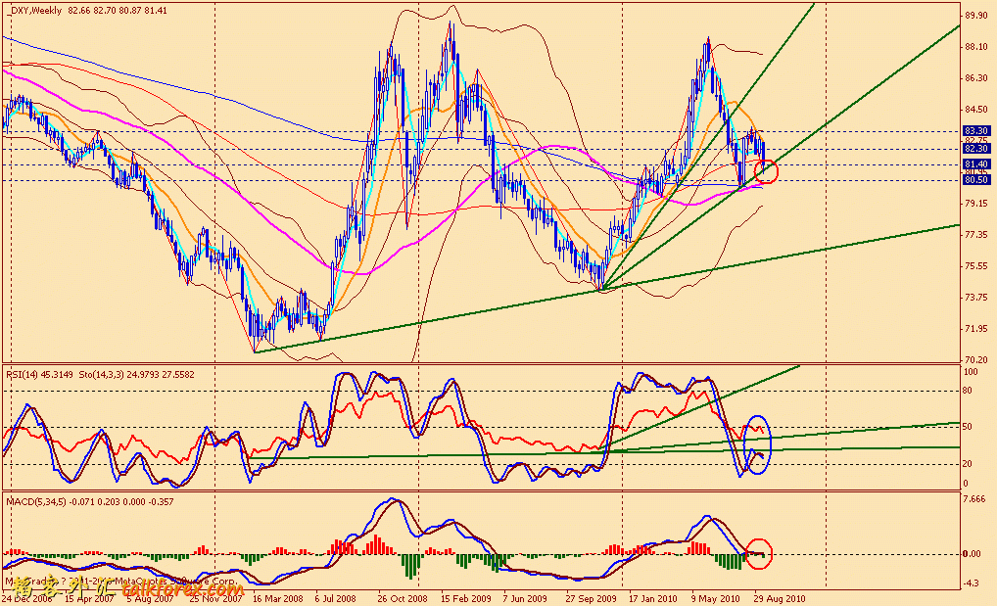Viewport: 997px width, 606px height.
Task: Select the 71.95 price axis label
Action: pyautogui.click(x=976, y=329)
